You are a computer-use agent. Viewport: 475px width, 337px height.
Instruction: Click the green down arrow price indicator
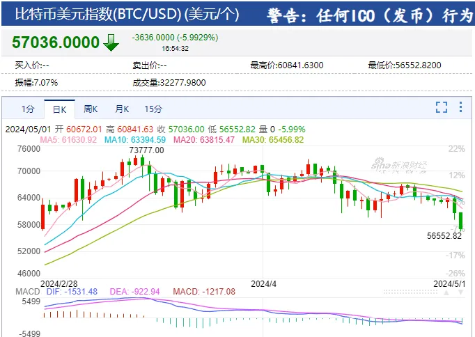(111, 42)
